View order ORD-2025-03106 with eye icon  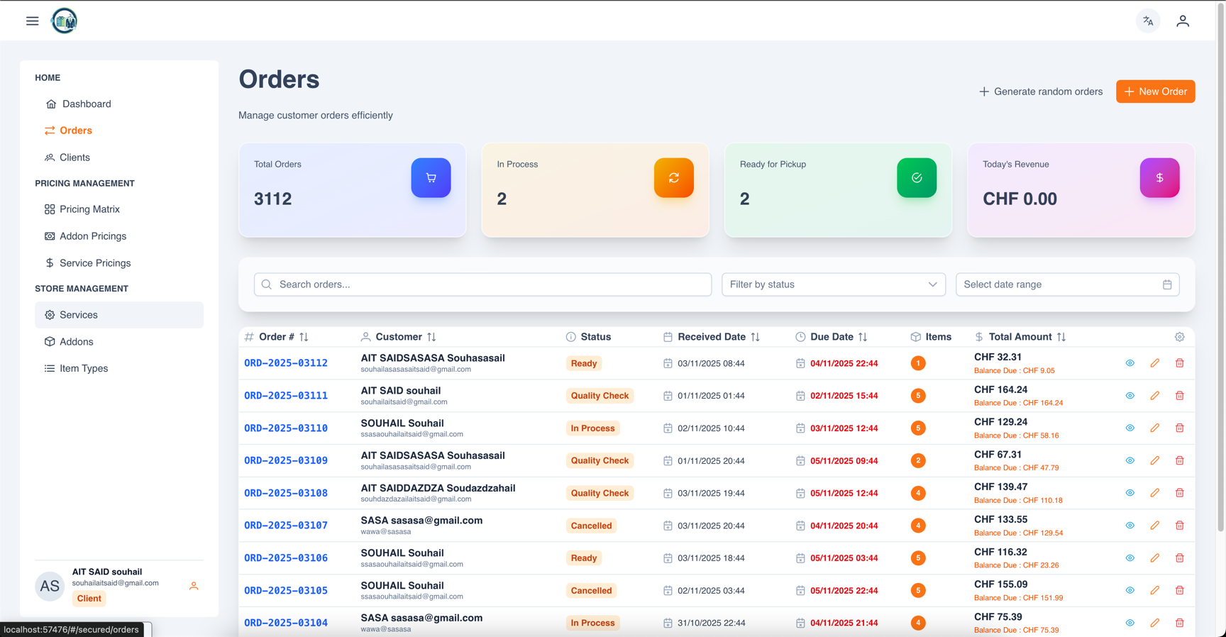point(1130,558)
